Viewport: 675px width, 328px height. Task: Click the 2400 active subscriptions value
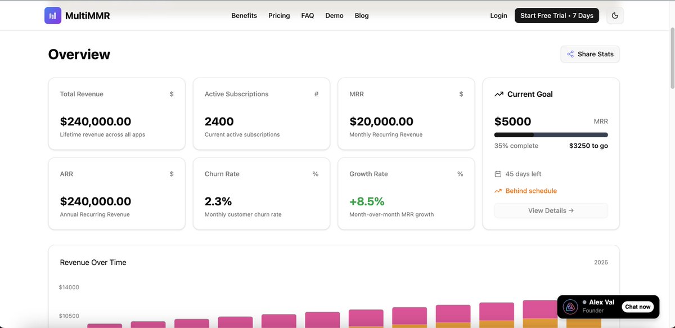(219, 122)
